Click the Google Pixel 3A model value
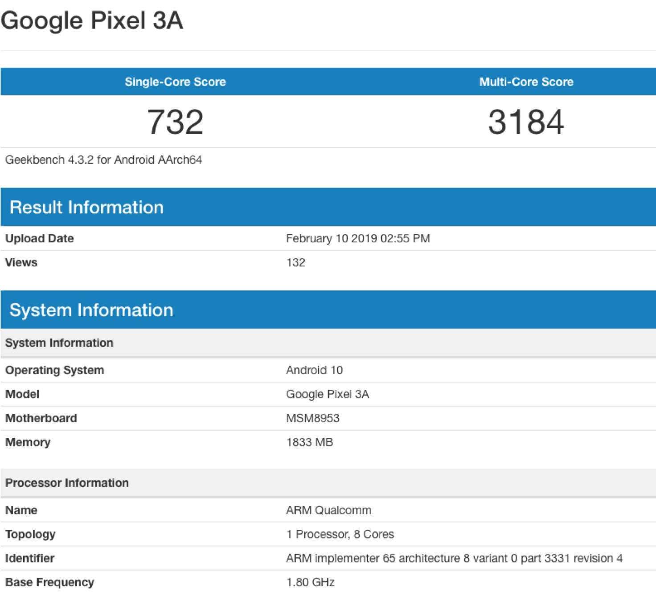This screenshot has width=656, height=599. pos(328,395)
